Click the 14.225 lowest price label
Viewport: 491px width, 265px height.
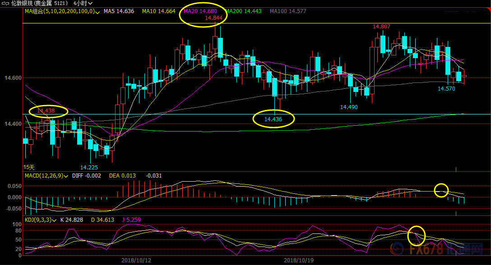click(89, 168)
